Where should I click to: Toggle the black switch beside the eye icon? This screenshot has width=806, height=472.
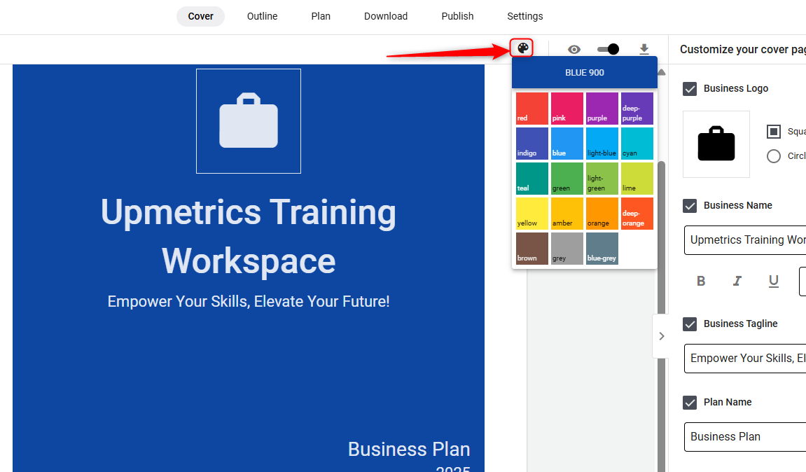(x=608, y=49)
